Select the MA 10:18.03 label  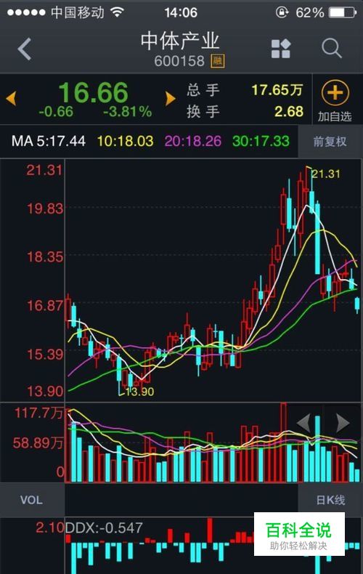125,141
